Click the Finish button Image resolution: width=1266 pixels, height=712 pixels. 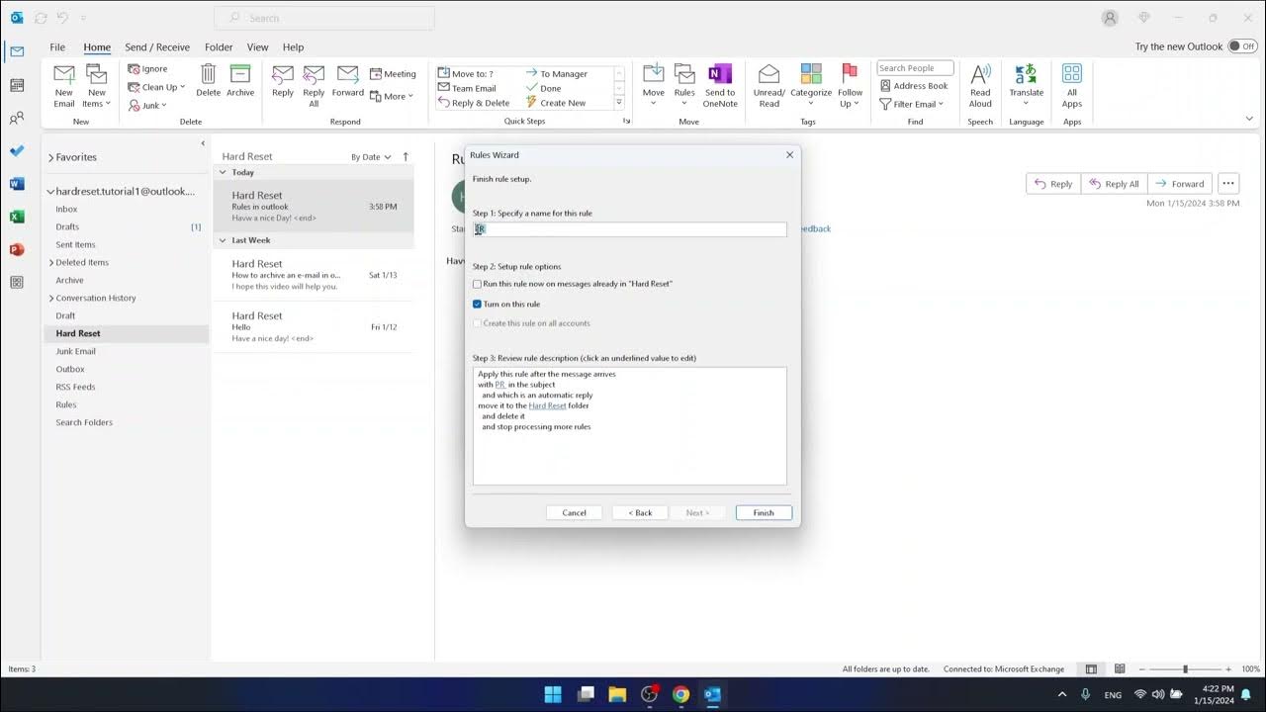[x=763, y=512]
